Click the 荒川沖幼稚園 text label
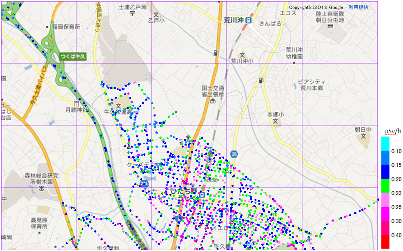Screen dimensions: 403x251 point(294,53)
